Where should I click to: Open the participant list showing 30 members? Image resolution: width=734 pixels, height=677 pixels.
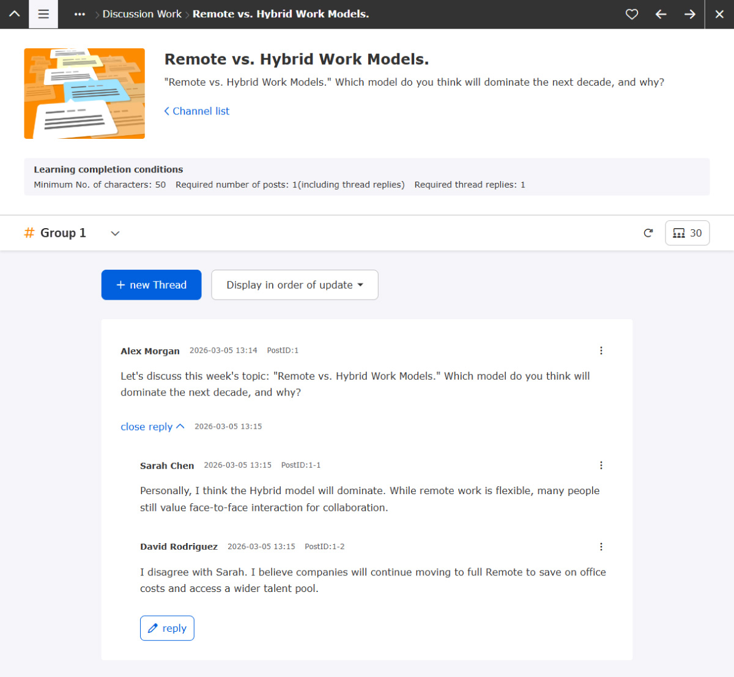point(688,233)
